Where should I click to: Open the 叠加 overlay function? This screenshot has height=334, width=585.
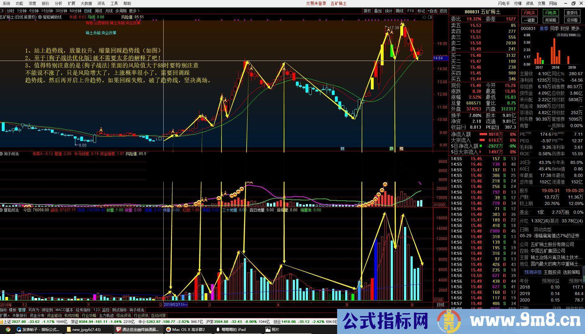[378, 11]
